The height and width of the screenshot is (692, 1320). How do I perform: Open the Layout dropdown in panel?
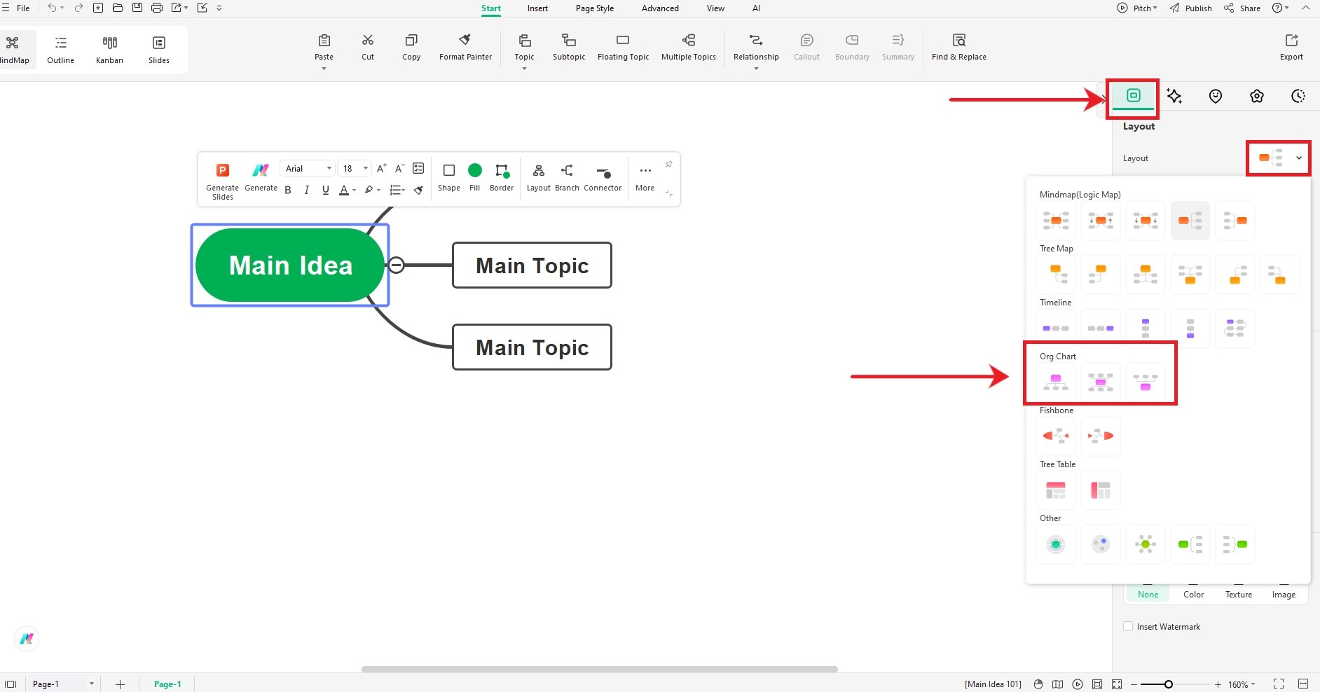click(x=1279, y=158)
